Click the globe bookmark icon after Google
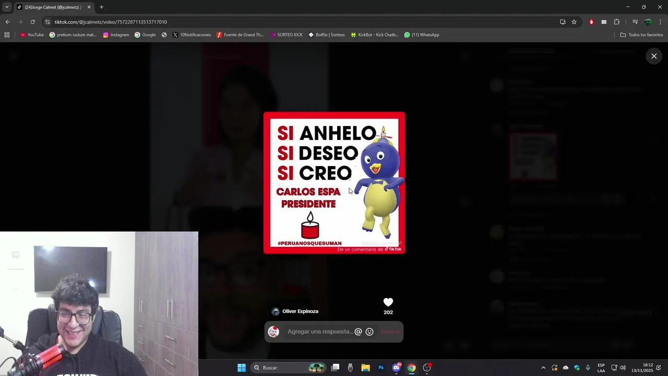The image size is (668, 376). click(164, 35)
